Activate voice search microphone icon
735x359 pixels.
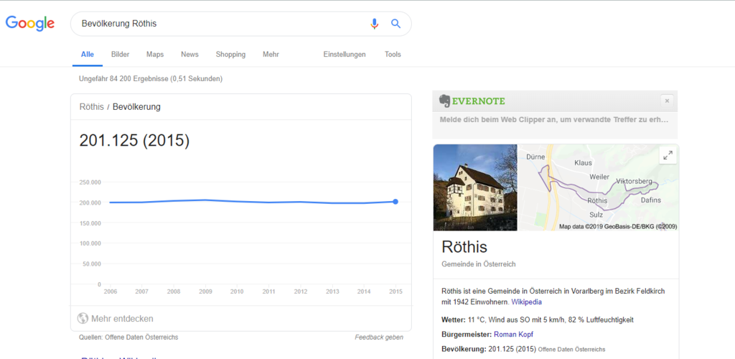point(374,24)
